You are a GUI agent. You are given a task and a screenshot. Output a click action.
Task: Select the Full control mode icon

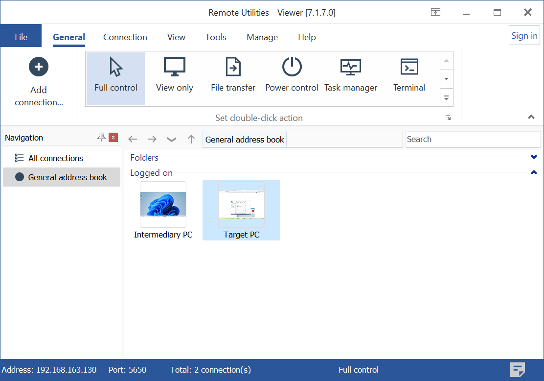pyautogui.click(x=116, y=67)
